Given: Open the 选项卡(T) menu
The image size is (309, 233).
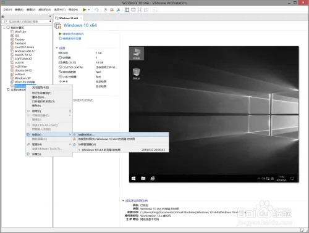Looking at the screenshot, I should pyautogui.click(x=60, y=10).
